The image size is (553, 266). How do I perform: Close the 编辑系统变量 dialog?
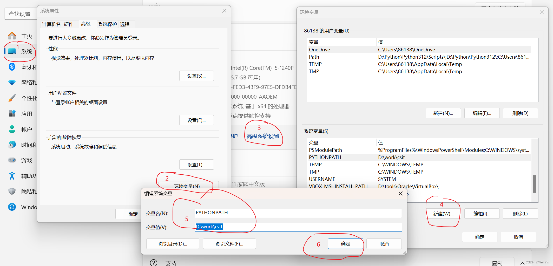[400, 194]
